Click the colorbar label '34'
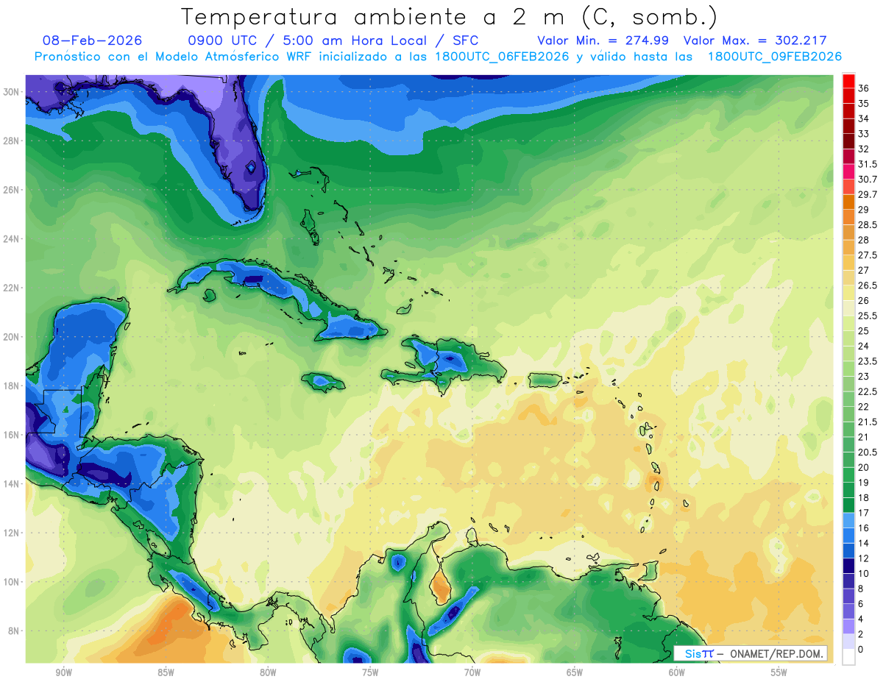Screen dimensions: 883x682 [864, 118]
